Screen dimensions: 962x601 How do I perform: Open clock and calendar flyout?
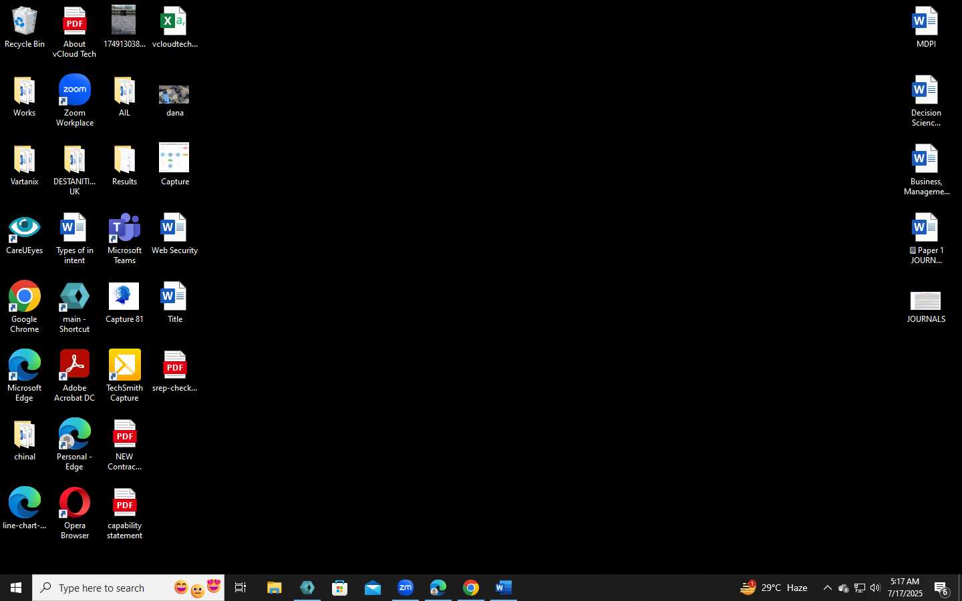[x=905, y=588]
